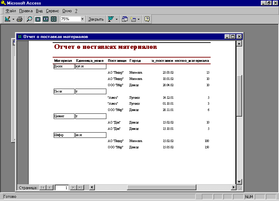Click the vertical scrollbar up arrow
Viewport: 279px width, 201px height.
(x=239, y=44)
